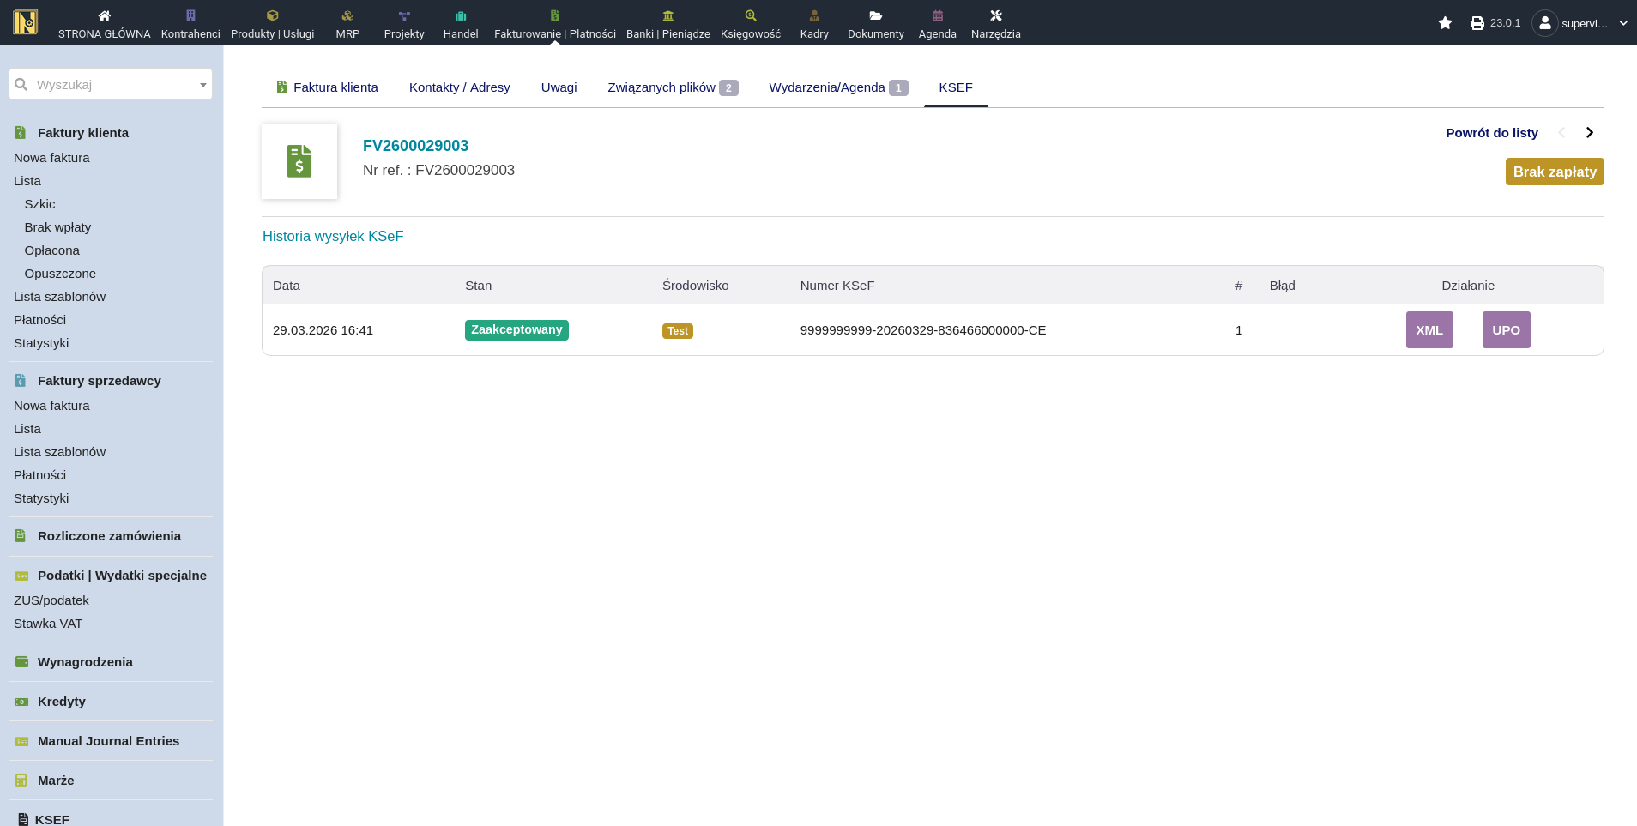Image resolution: width=1637 pixels, height=826 pixels.
Task: Open Produkty | Usługi box icon
Action: tap(272, 15)
